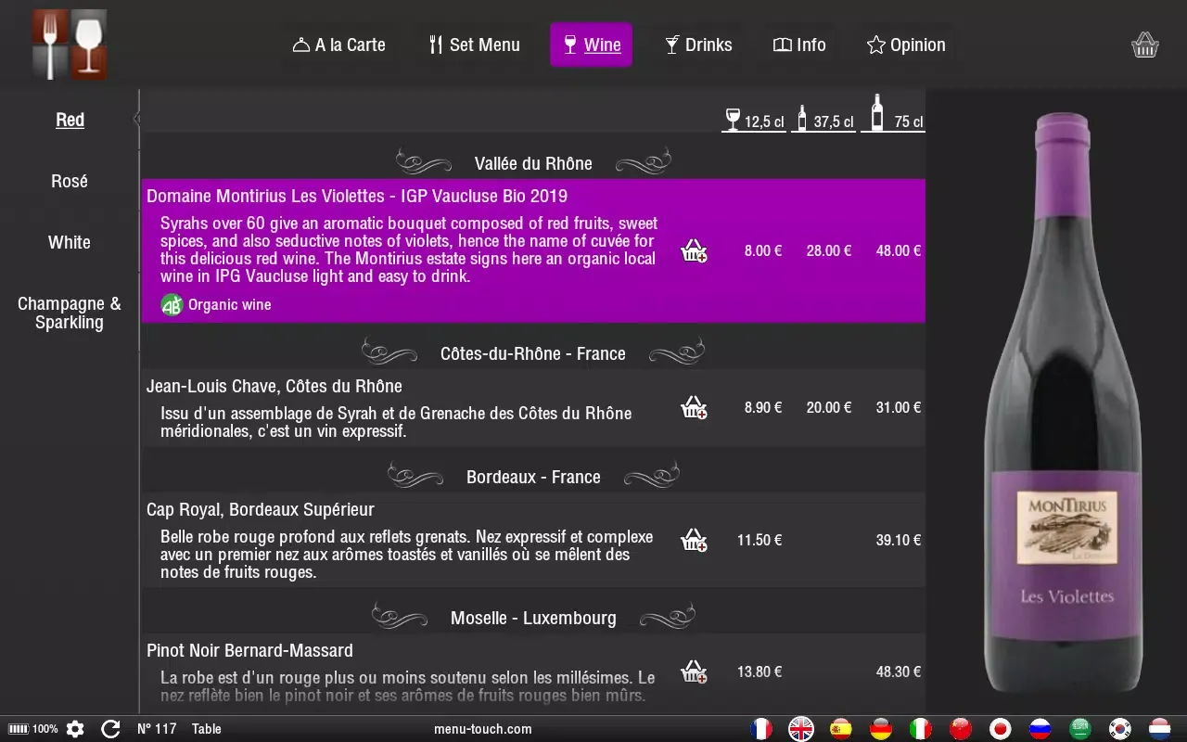This screenshot has width=1187, height=742.
Task: Click the refresh icon in bottom bar
Action: coord(110,729)
